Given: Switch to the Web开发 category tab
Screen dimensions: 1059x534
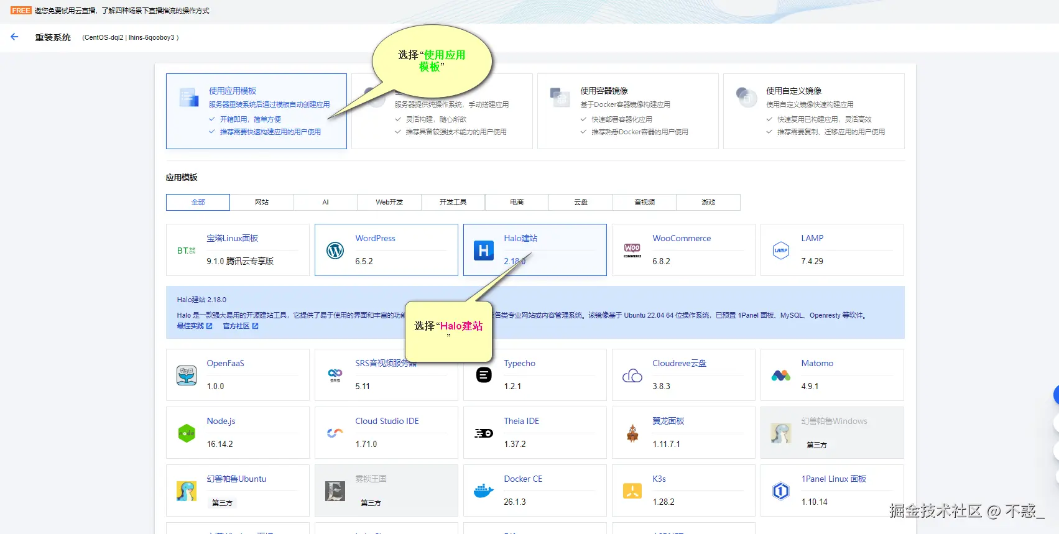Looking at the screenshot, I should click(389, 202).
